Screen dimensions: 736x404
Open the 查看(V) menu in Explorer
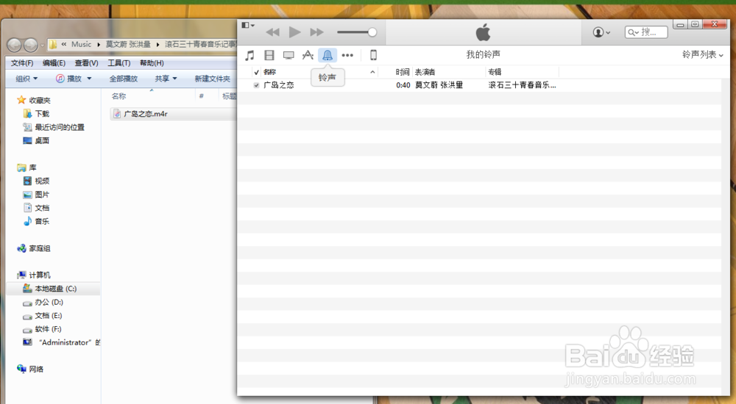pyautogui.click(x=86, y=63)
